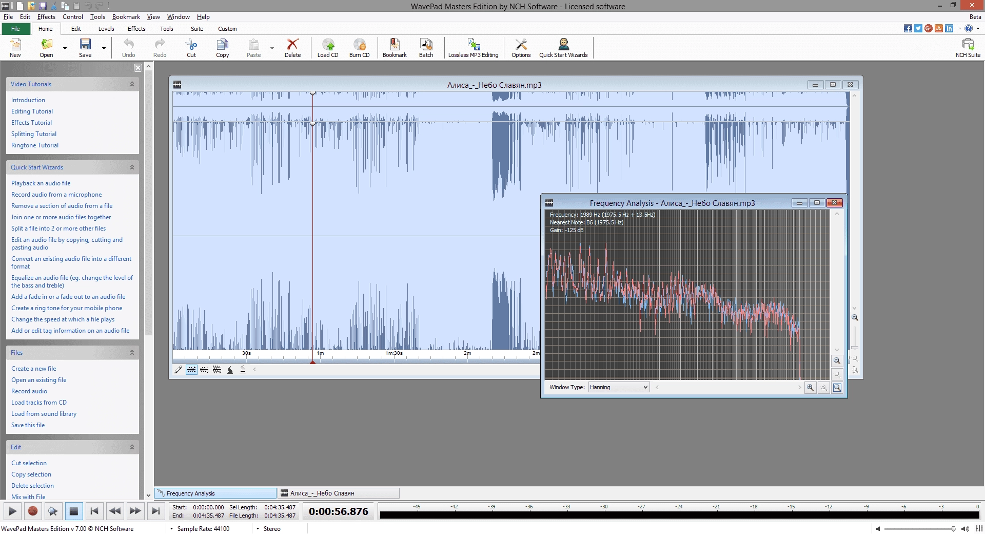Viewport: 985px width, 534px height.
Task: Close the left sidebar panel with X
Action: pyautogui.click(x=138, y=68)
